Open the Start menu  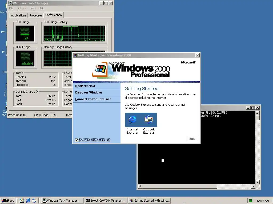pos(8,201)
